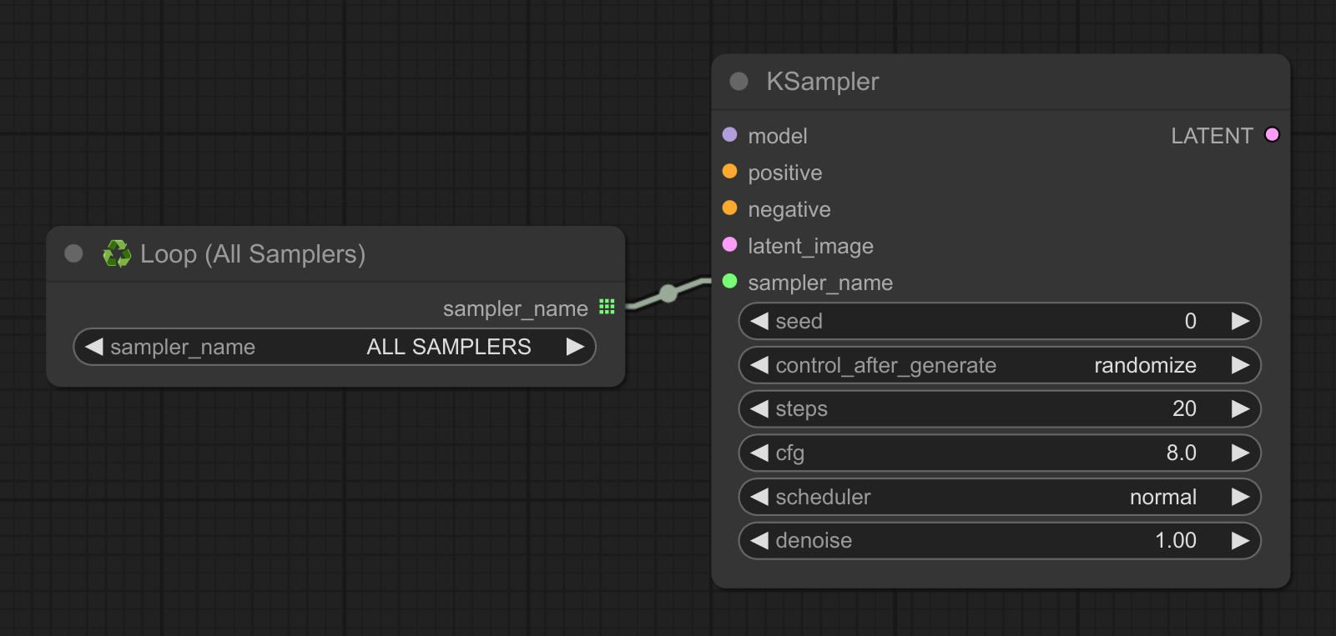Increase seed with the right arrow
This screenshot has height=636, width=1336.
tap(1240, 321)
